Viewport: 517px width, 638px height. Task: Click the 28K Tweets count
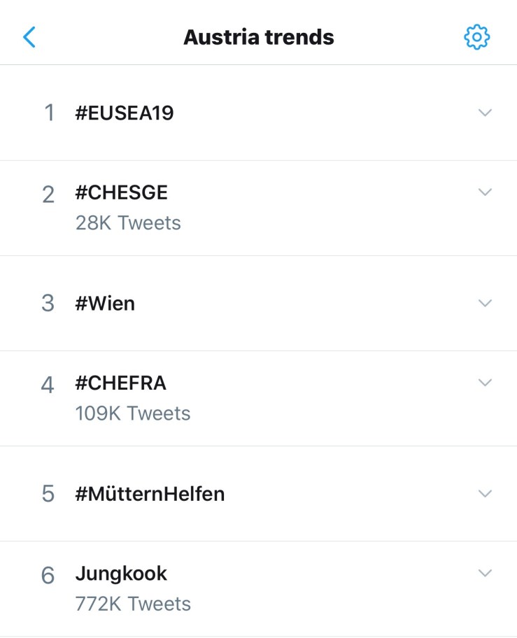tap(128, 223)
